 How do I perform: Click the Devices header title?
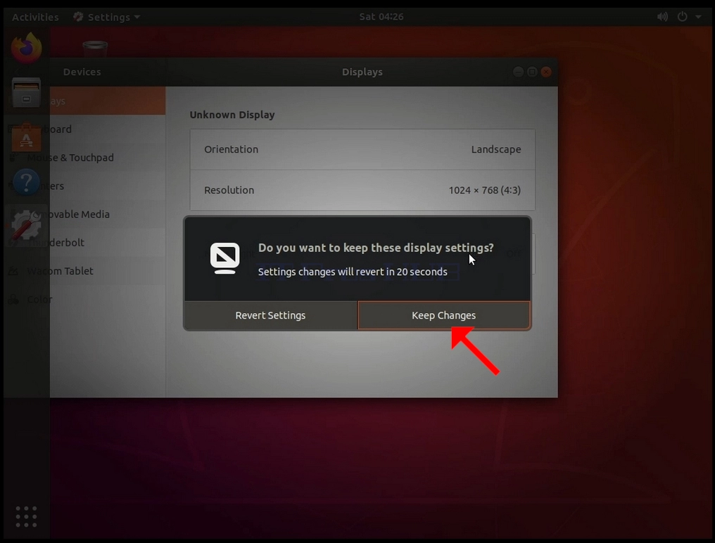coord(82,72)
